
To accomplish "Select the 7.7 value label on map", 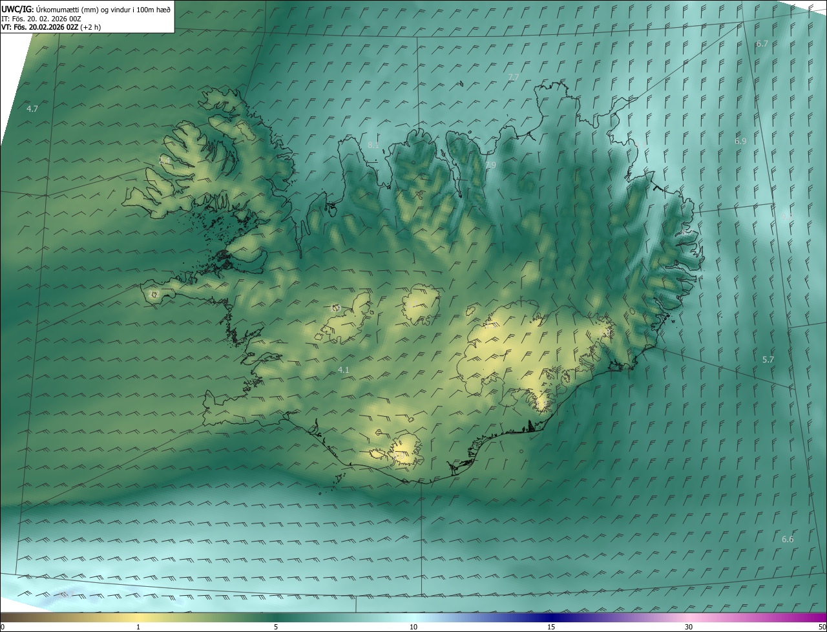I will click(x=514, y=77).
